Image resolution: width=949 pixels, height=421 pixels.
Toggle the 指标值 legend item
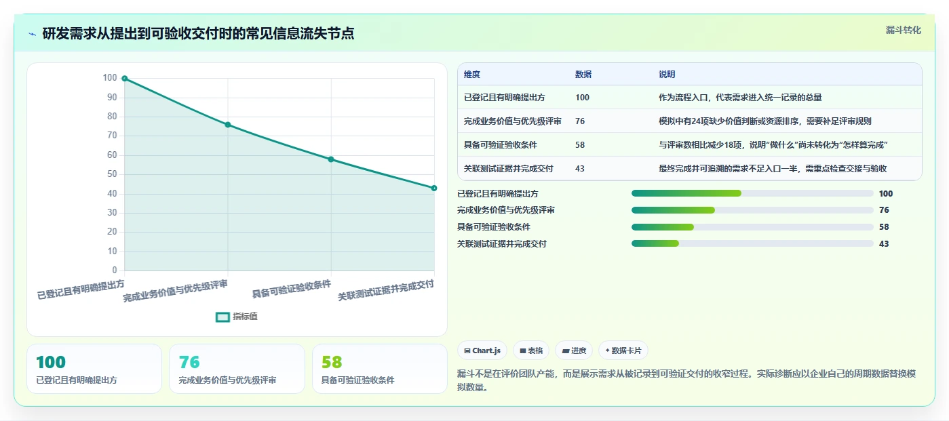(236, 317)
